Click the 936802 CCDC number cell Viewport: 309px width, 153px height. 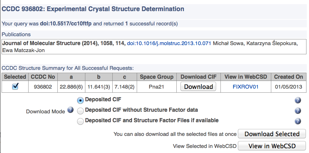tap(43, 87)
